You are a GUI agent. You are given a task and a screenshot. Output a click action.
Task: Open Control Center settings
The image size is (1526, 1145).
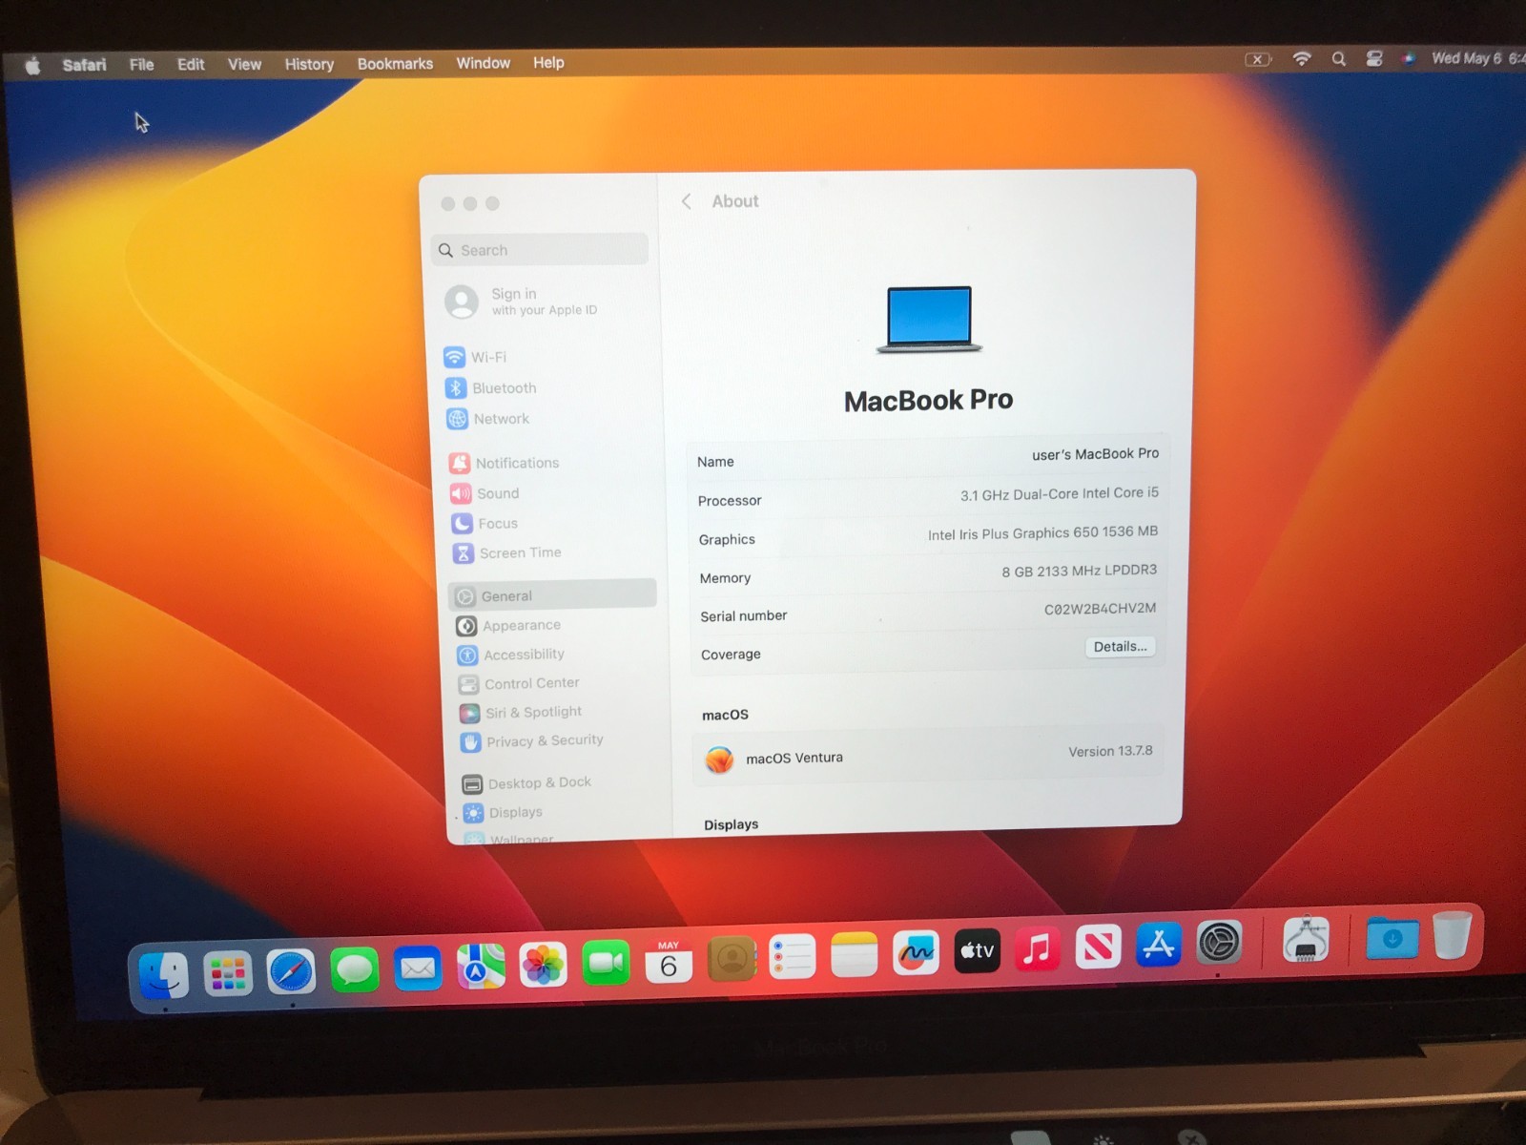519,683
